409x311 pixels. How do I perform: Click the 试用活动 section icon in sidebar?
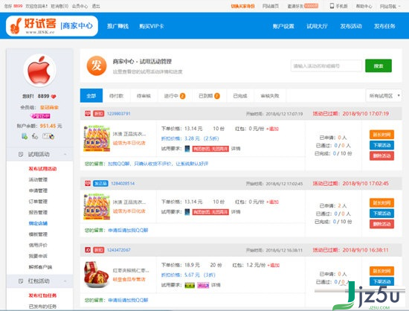[x=21, y=154]
